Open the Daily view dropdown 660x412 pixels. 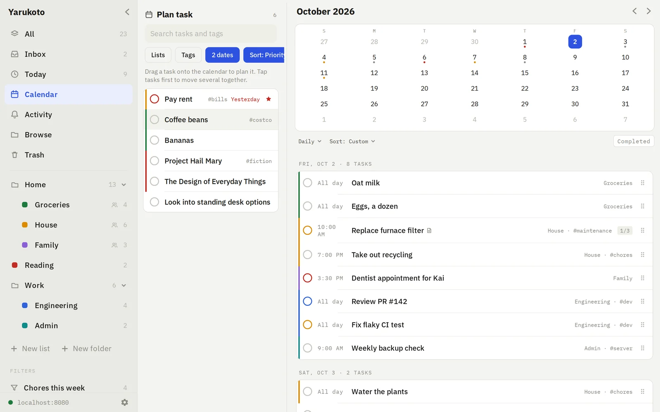[310, 141]
